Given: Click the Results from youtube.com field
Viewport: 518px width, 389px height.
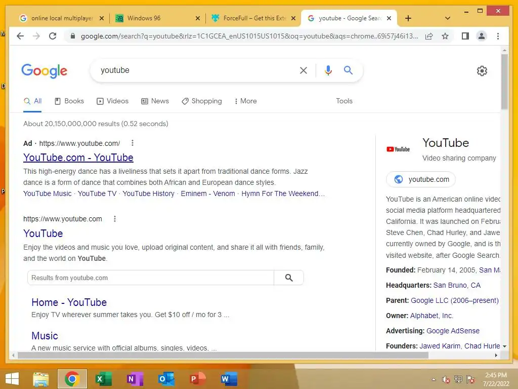Looking at the screenshot, I should click(151, 278).
